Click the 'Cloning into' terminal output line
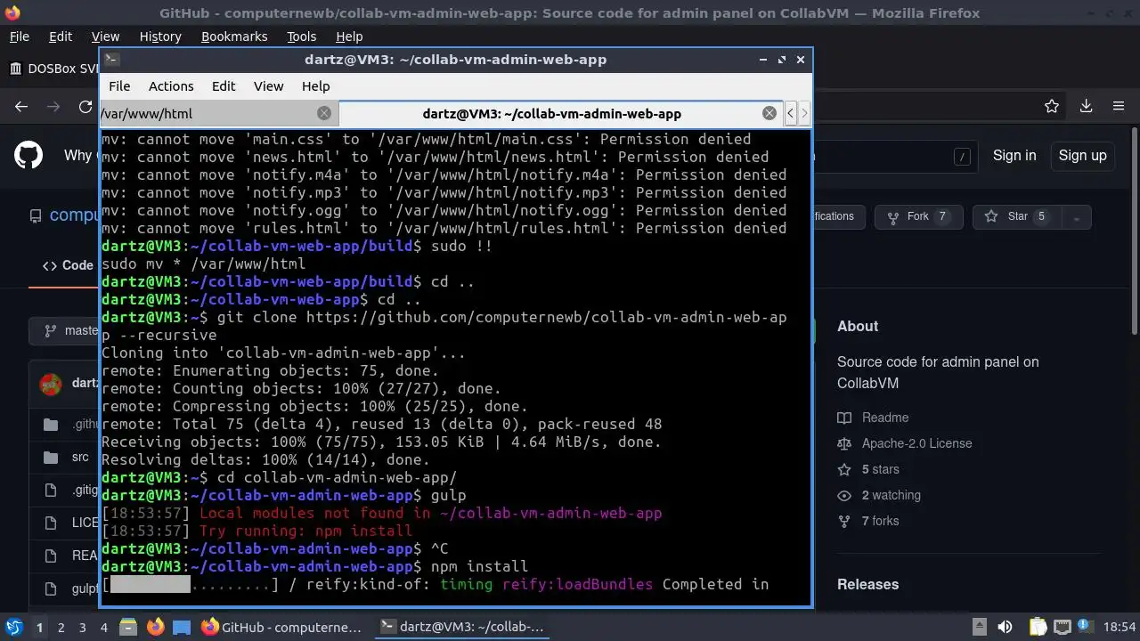This screenshot has height=641, width=1140. [x=283, y=353]
